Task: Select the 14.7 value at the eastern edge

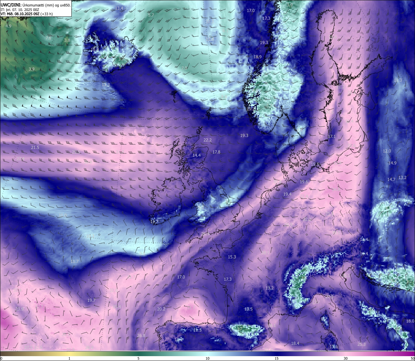Action: [391, 180]
